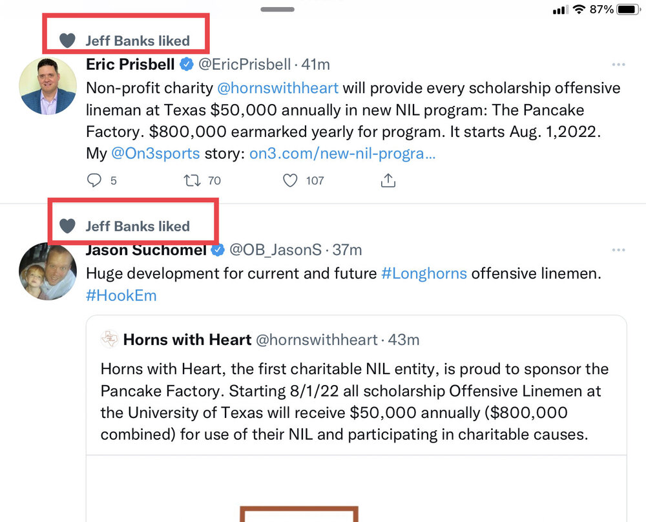This screenshot has height=522, width=646.
Task: Open the quoted Horns with Heart tweet
Action: tap(356, 401)
